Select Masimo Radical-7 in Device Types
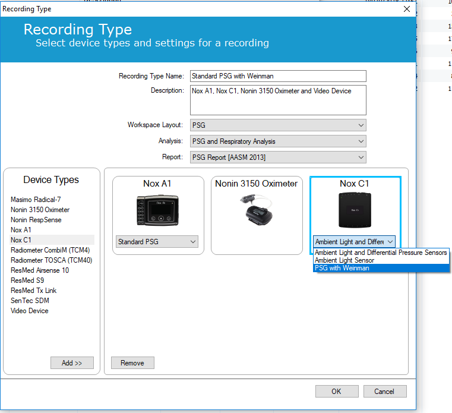 coord(36,200)
